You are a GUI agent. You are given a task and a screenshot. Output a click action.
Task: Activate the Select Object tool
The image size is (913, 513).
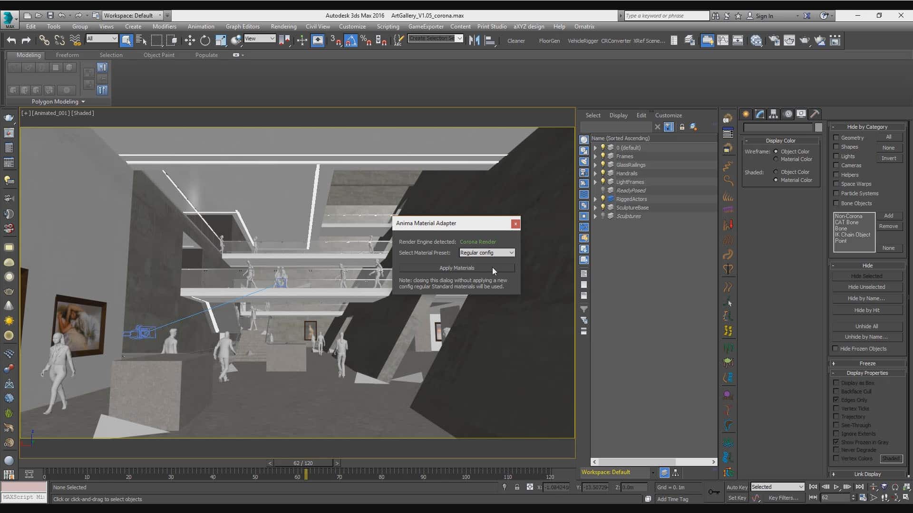pyautogui.click(x=126, y=40)
